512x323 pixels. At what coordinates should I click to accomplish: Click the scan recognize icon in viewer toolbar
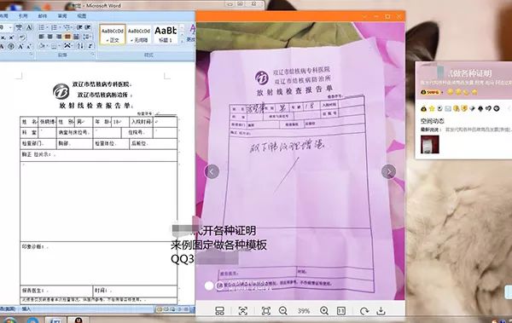point(243,311)
